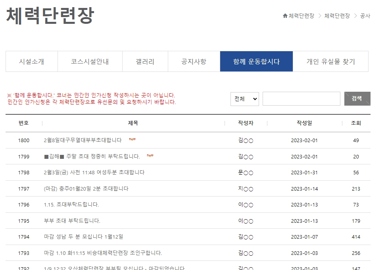Click inside the search text field
The width and height of the screenshot is (386, 270).
click(302, 98)
